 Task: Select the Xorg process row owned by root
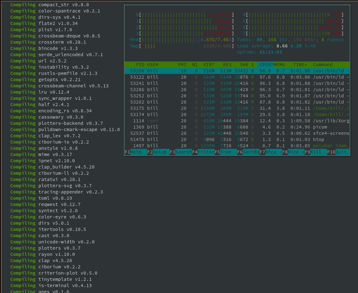[237, 121]
